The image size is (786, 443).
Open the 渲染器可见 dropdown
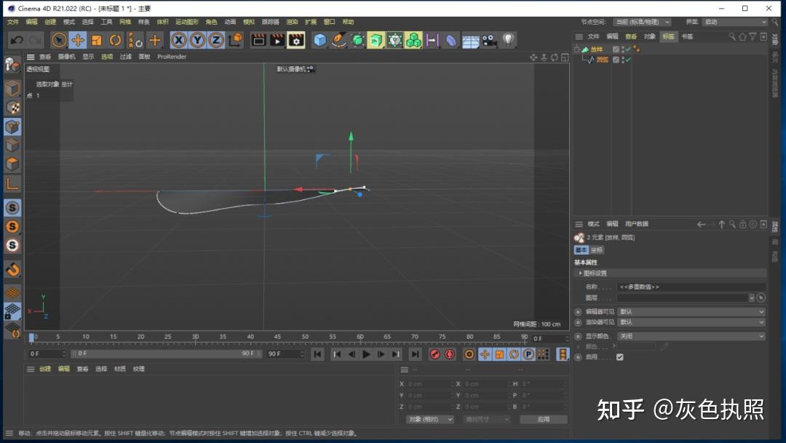pos(691,322)
